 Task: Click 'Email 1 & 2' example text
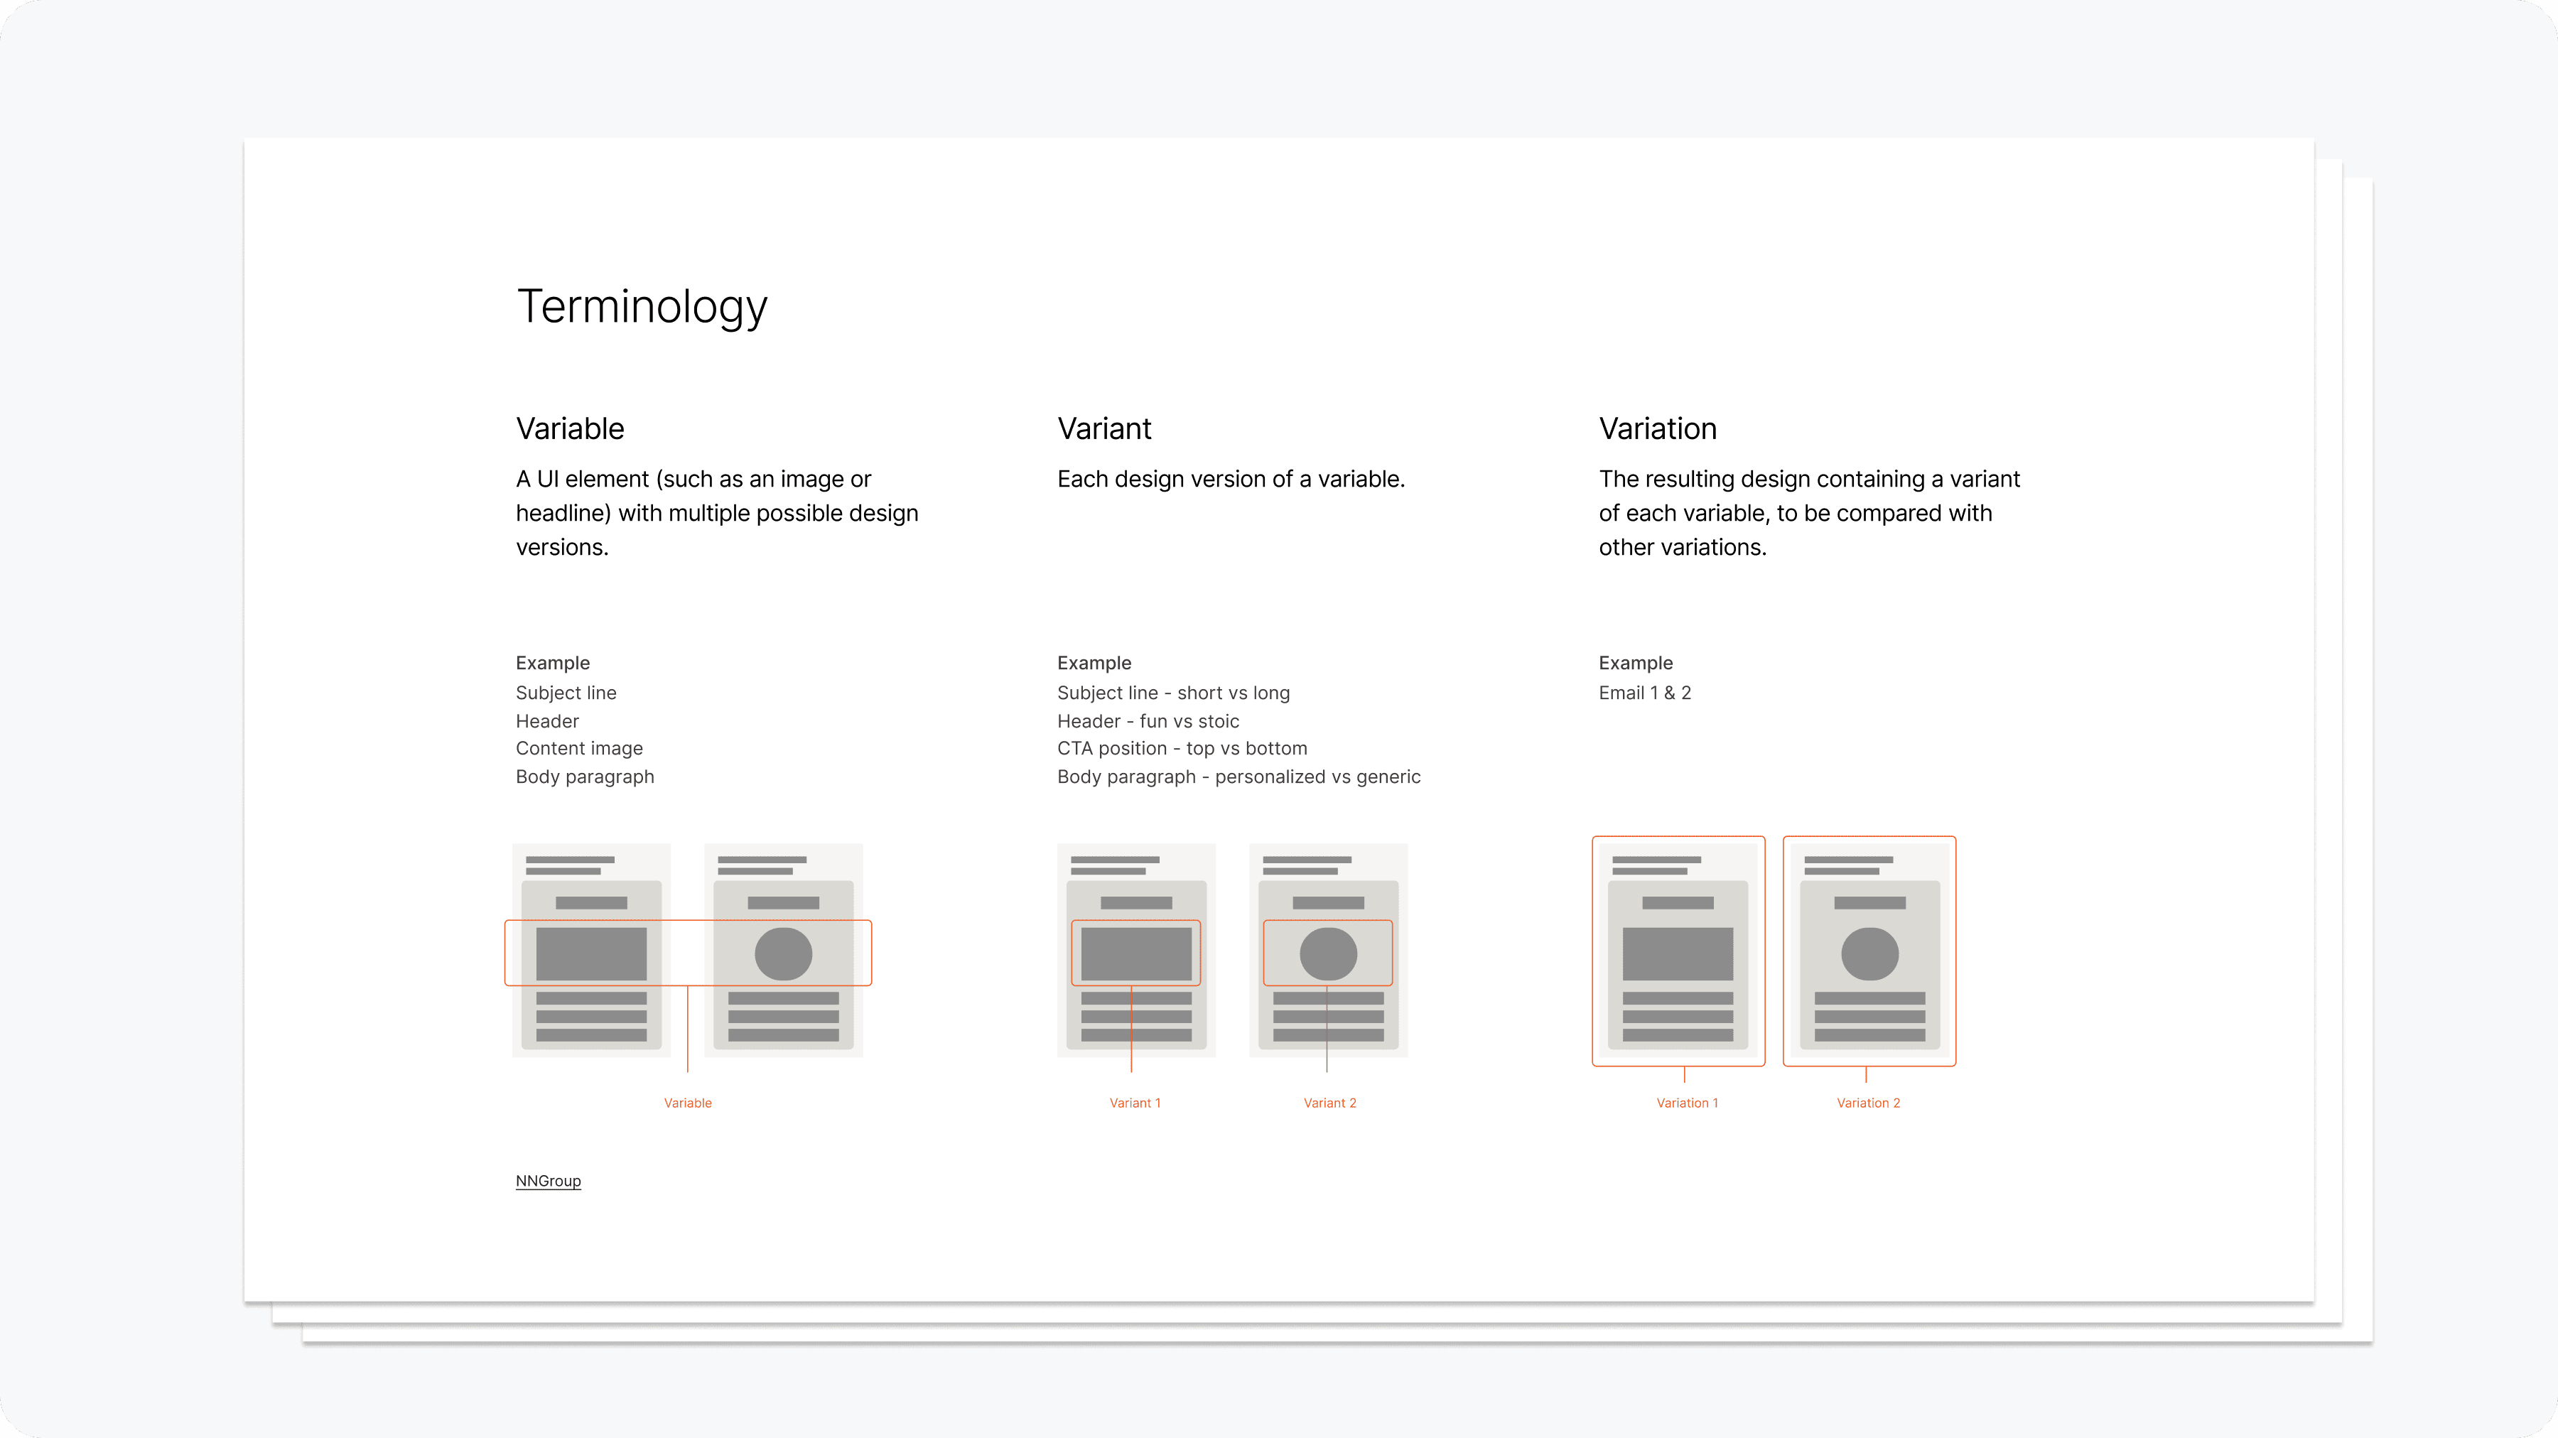pos(1644,692)
